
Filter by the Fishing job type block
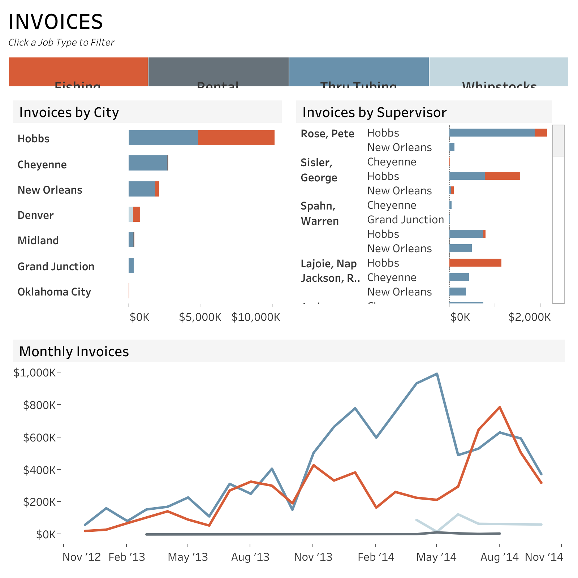(x=78, y=72)
